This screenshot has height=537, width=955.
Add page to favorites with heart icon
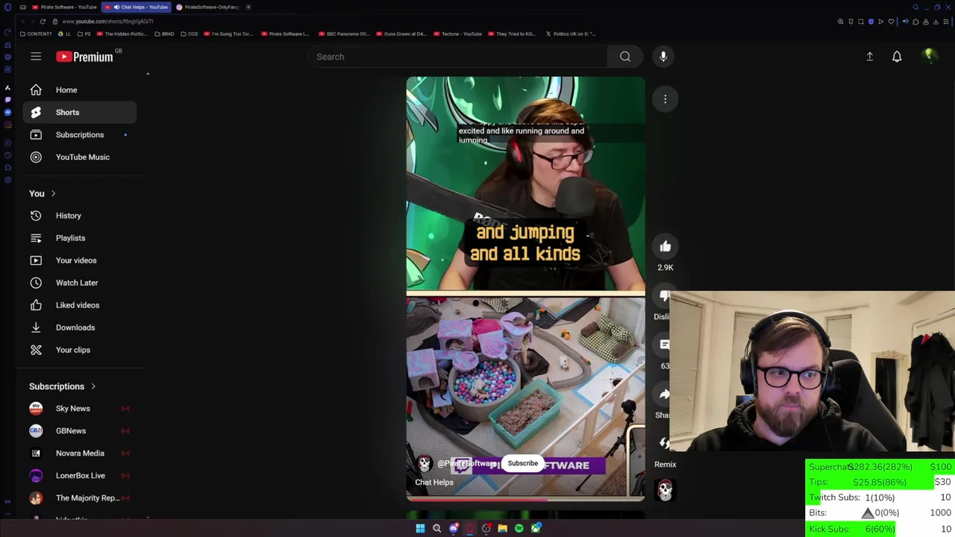click(891, 22)
